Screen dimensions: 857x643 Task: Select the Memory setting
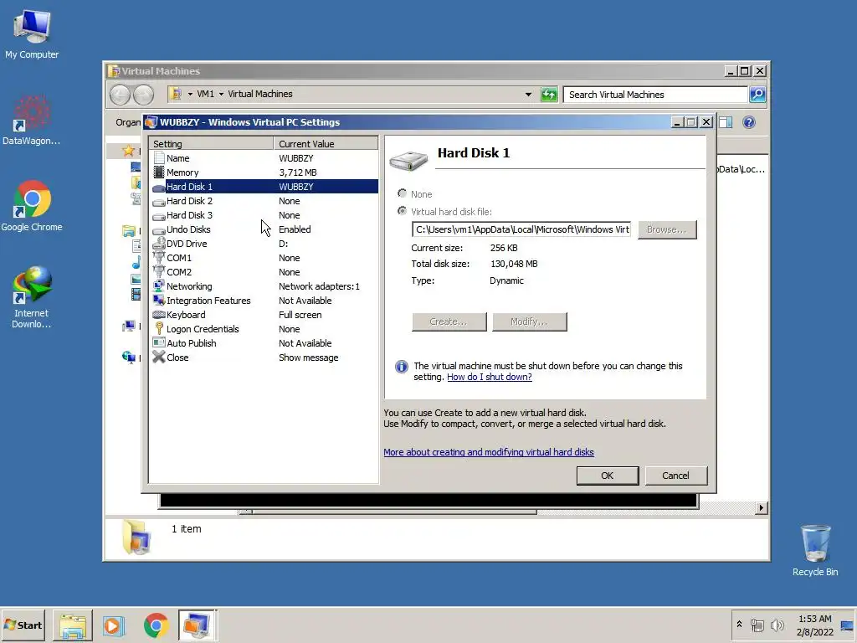pos(264,172)
